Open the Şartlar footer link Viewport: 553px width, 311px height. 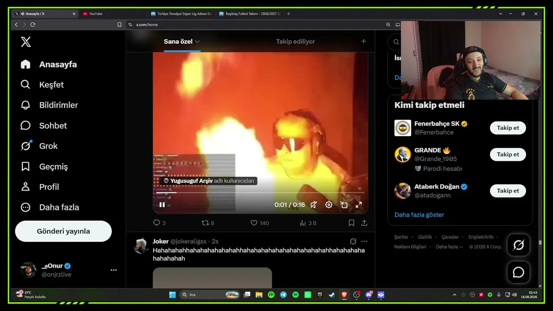click(401, 237)
